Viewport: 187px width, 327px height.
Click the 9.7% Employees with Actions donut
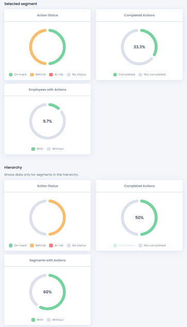tap(47, 121)
